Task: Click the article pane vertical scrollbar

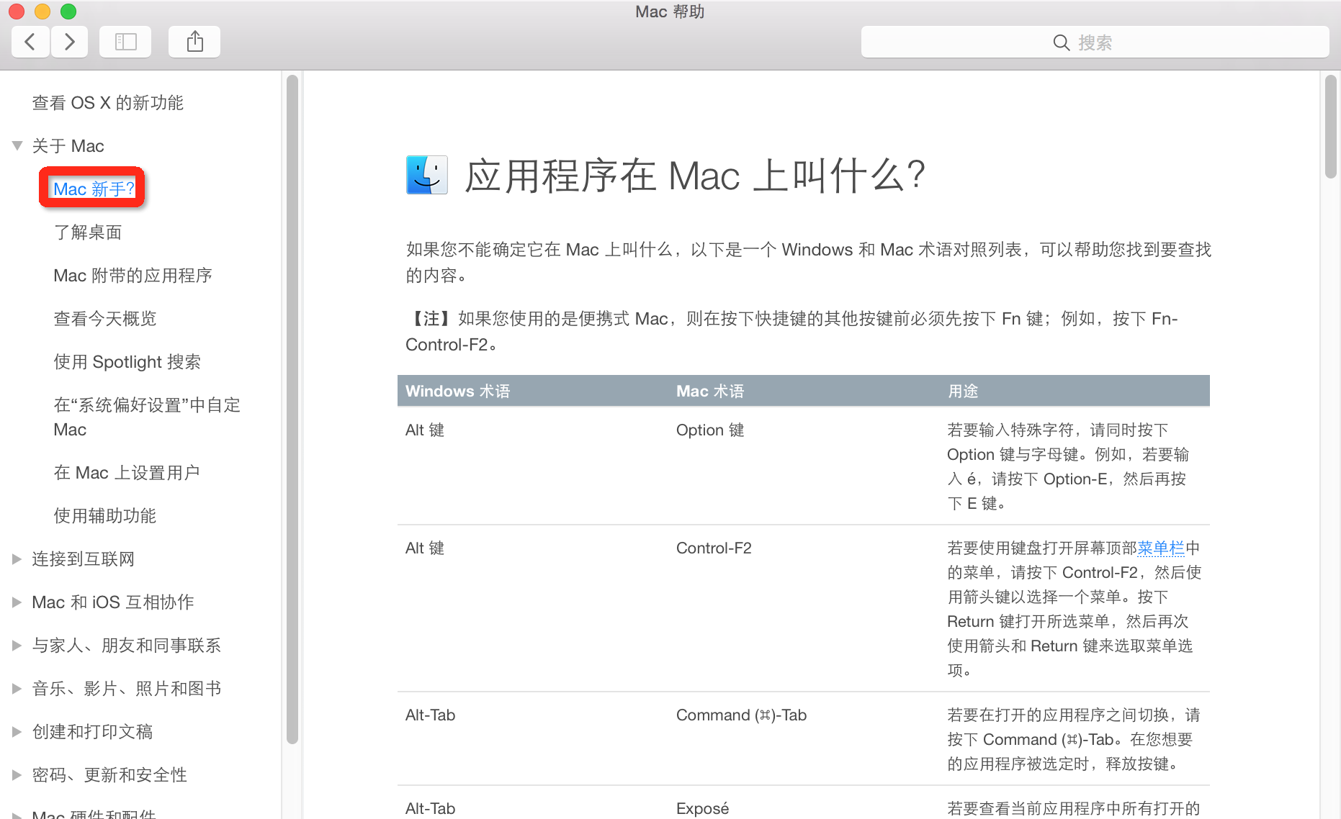Action: [1331, 127]
